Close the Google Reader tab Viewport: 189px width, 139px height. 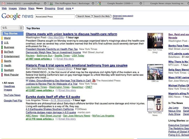[141, 3]
